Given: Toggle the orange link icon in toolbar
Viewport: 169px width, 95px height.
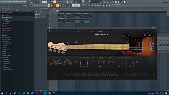Looking at the screenshot, I should [58, 5].
